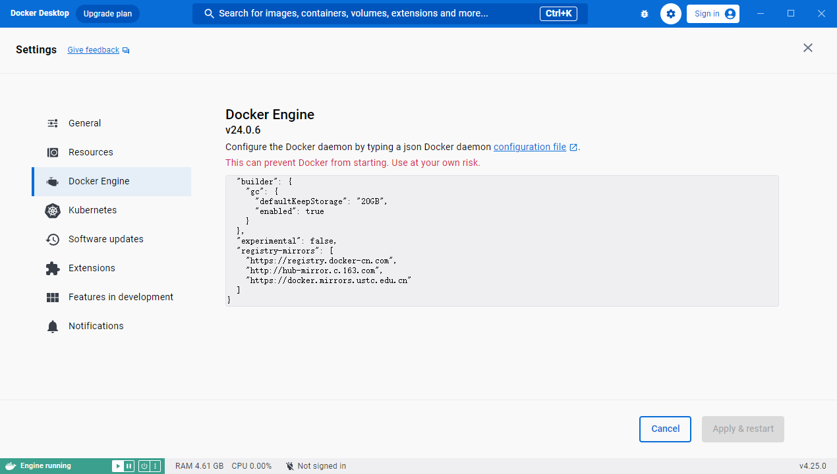The image size is (837, 474).
Task: Click the Docker Engine whale icon in sidebar
Action: tap(53, 182)
